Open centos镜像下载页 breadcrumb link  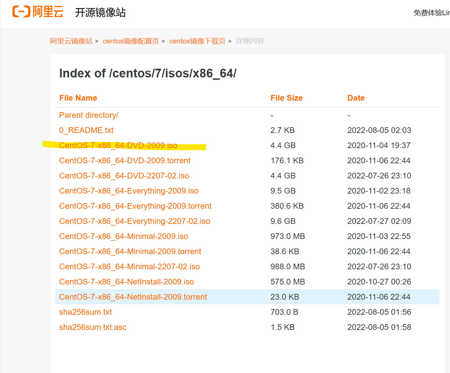(197, 41)
